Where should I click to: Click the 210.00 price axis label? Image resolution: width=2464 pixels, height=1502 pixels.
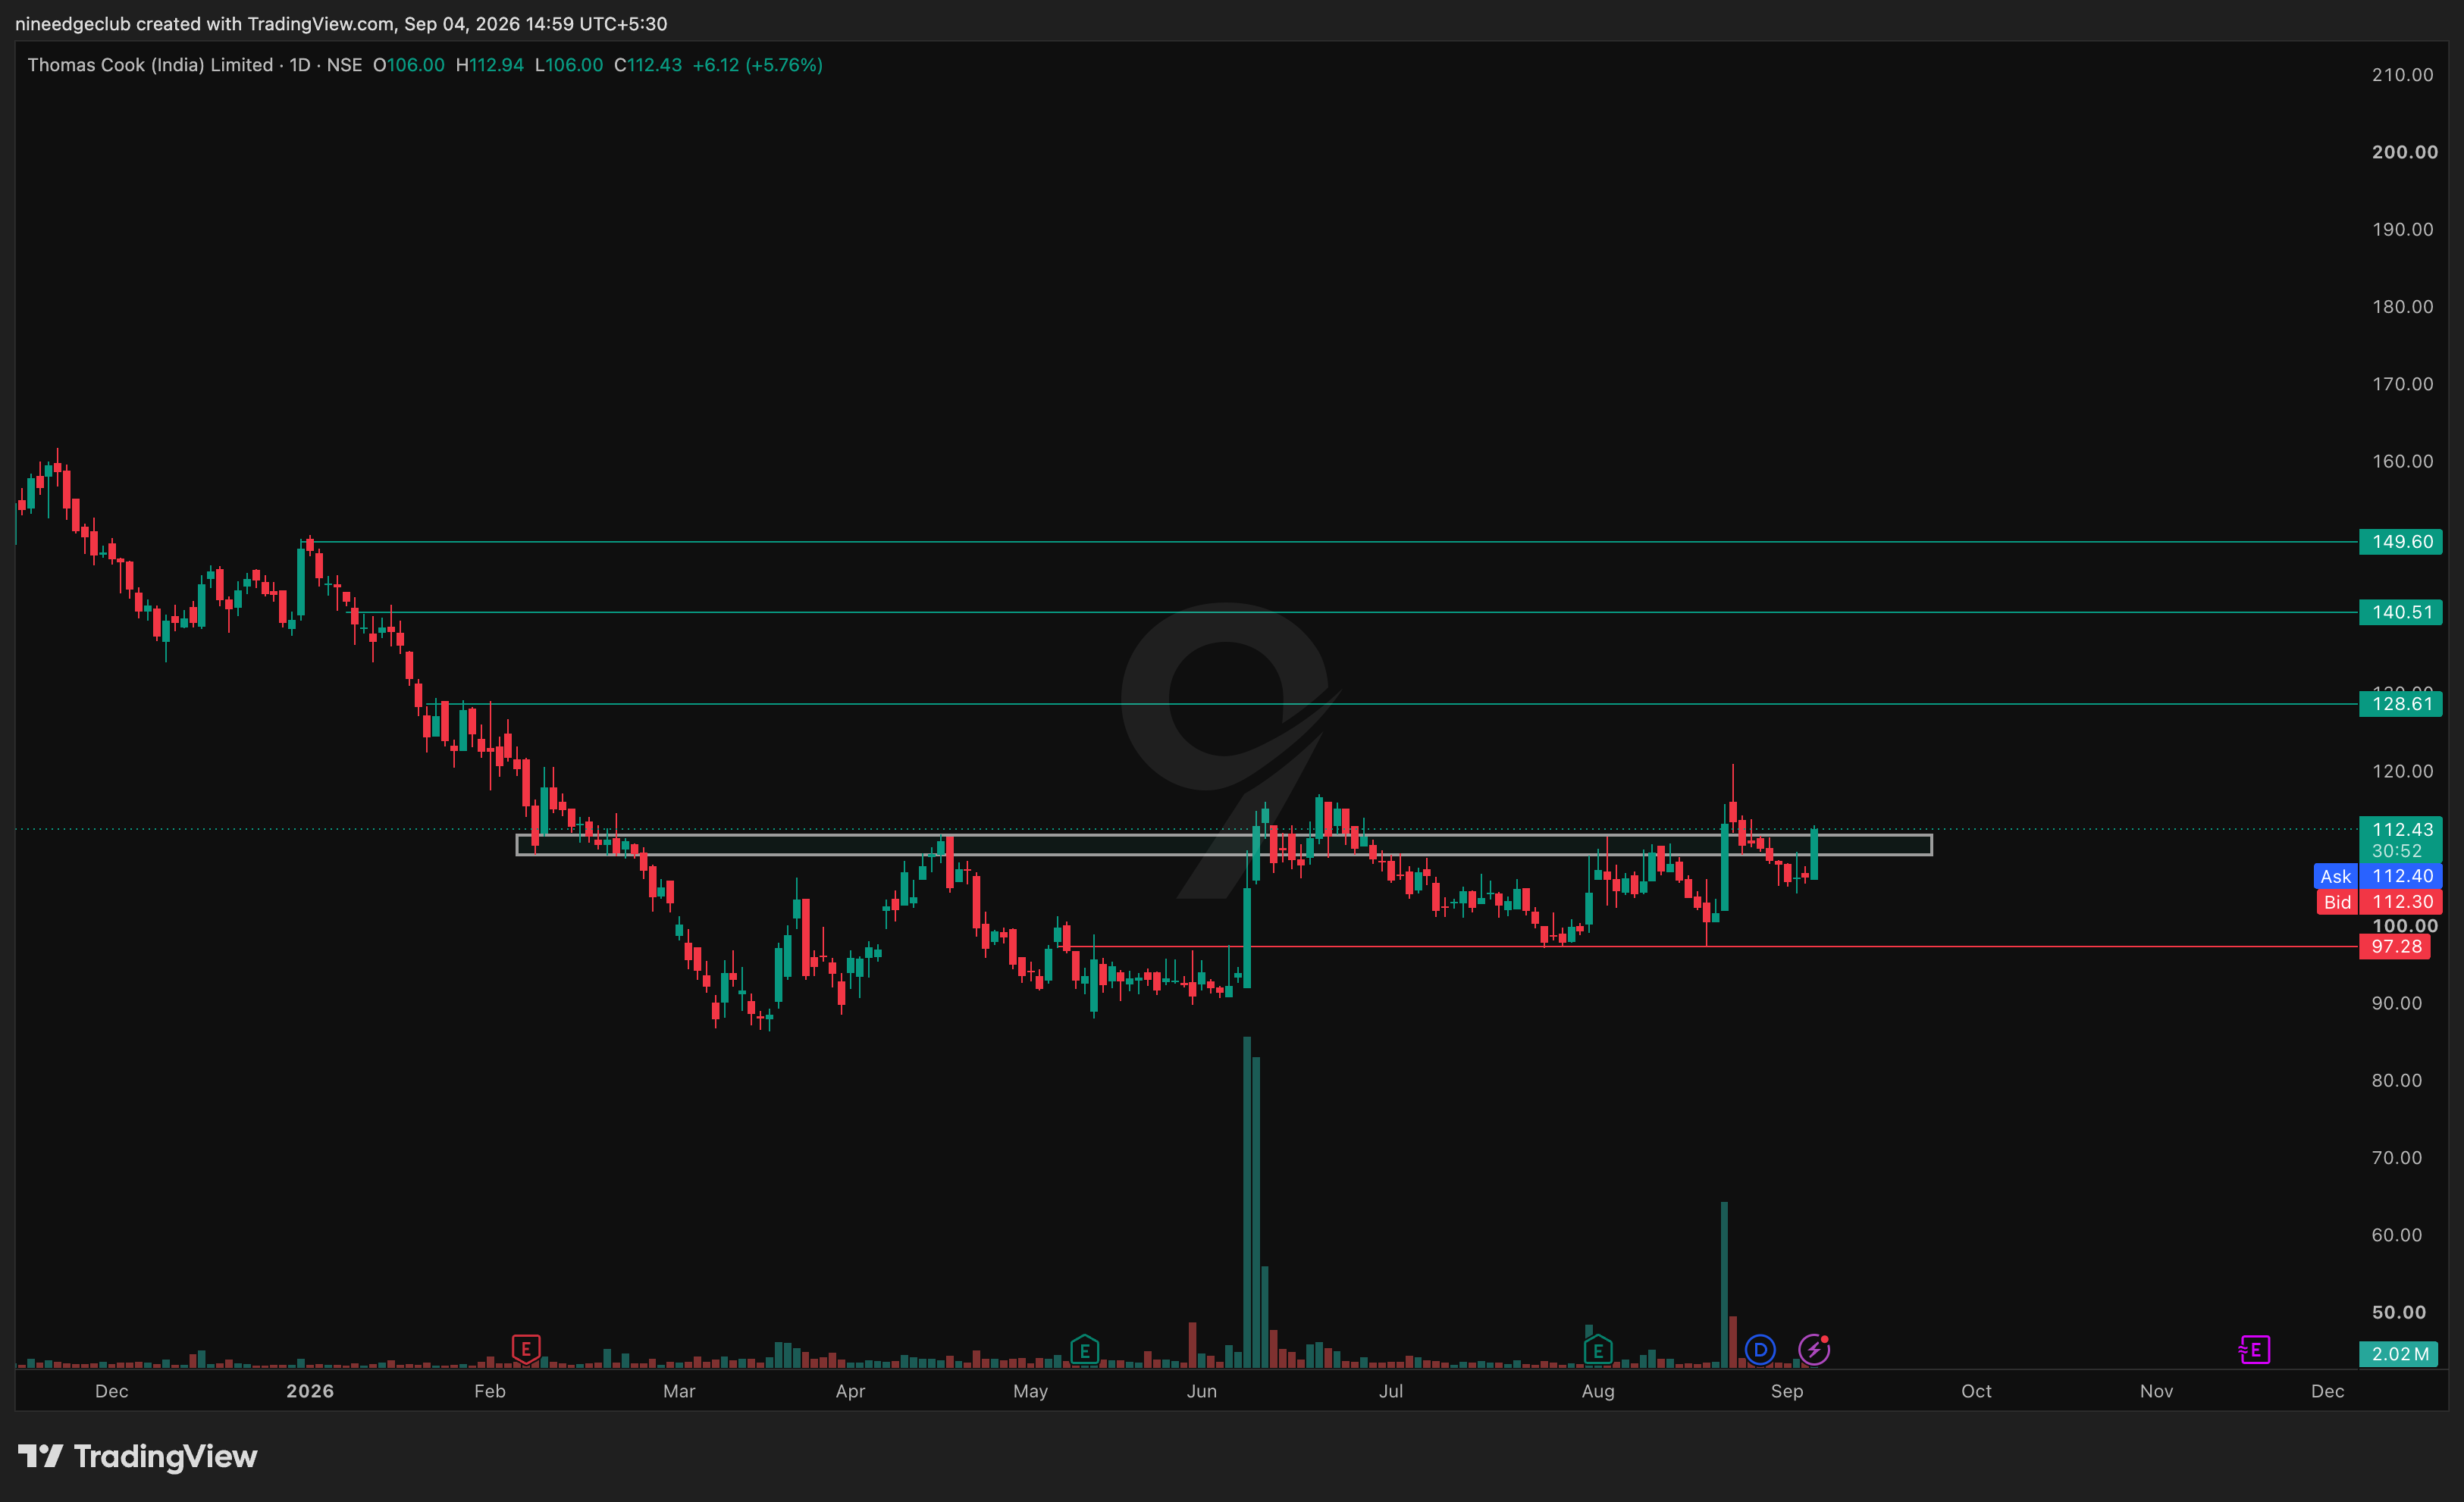[x=2402, y=75]
